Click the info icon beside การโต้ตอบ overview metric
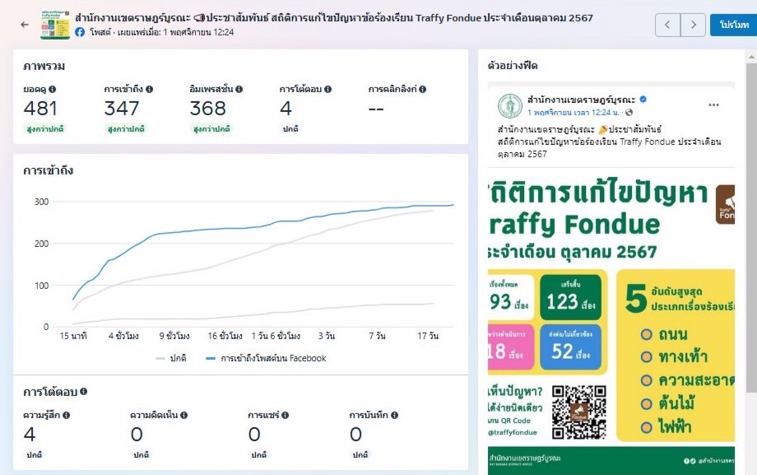 click(327, 90)
